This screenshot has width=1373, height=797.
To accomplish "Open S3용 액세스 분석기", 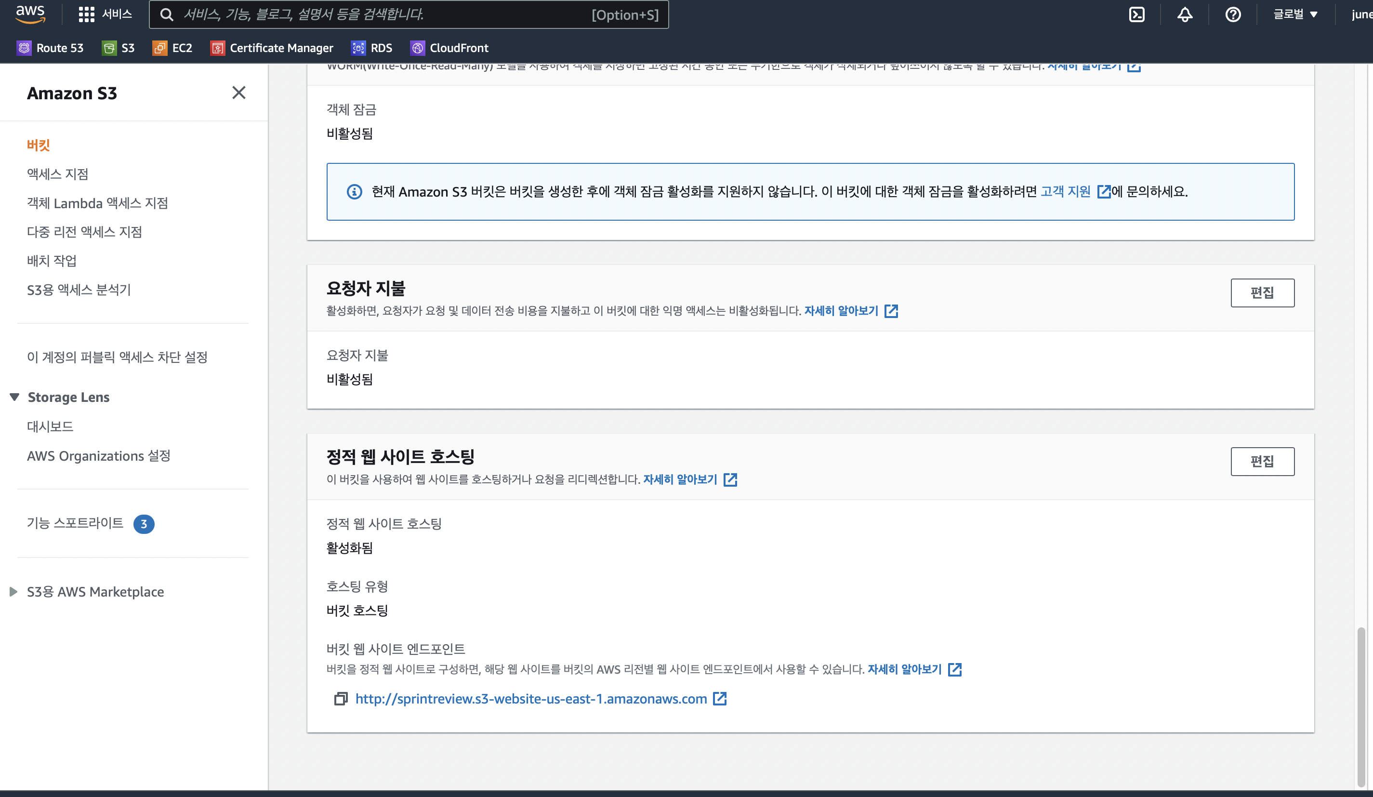I will [79, 290].
